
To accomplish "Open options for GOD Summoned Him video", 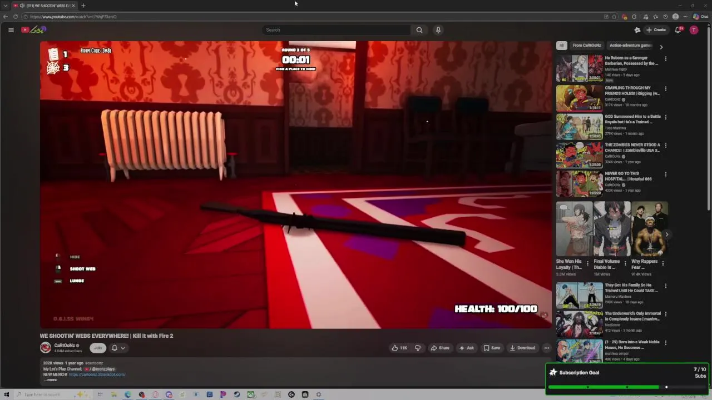I will coord(665,117).
